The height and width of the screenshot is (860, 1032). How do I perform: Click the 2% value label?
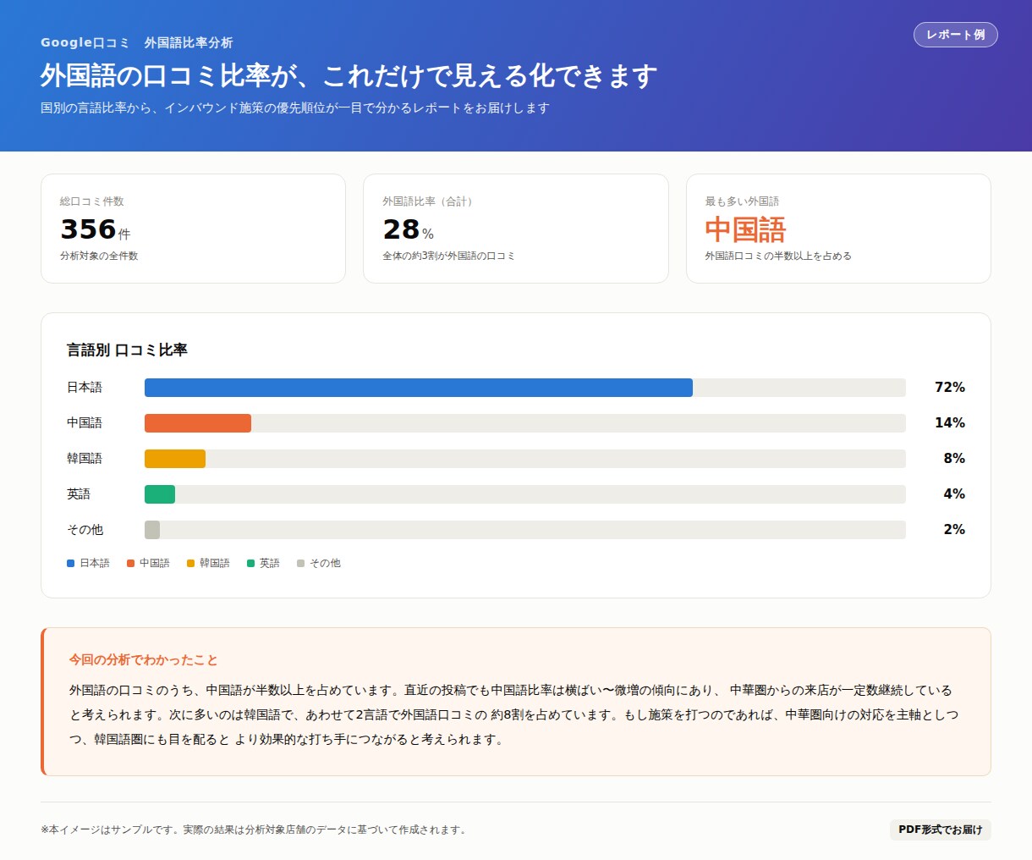(954, 529)
